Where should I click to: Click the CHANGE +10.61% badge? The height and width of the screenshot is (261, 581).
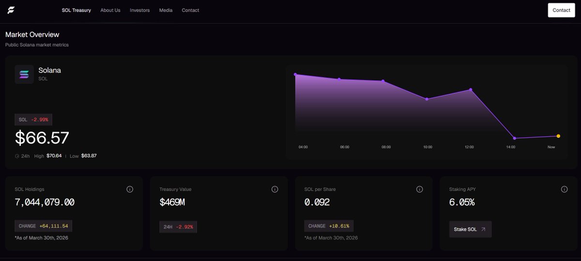point(329,226)
